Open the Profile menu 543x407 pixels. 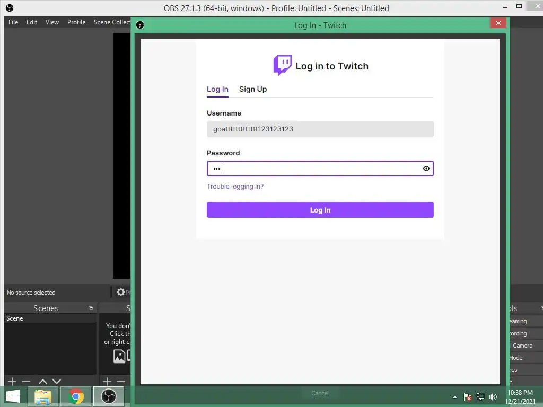[x=76, y=22]
